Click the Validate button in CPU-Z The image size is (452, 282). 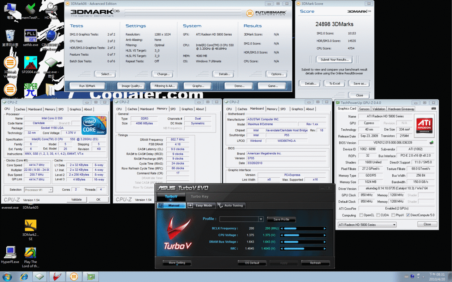[77, 200]
